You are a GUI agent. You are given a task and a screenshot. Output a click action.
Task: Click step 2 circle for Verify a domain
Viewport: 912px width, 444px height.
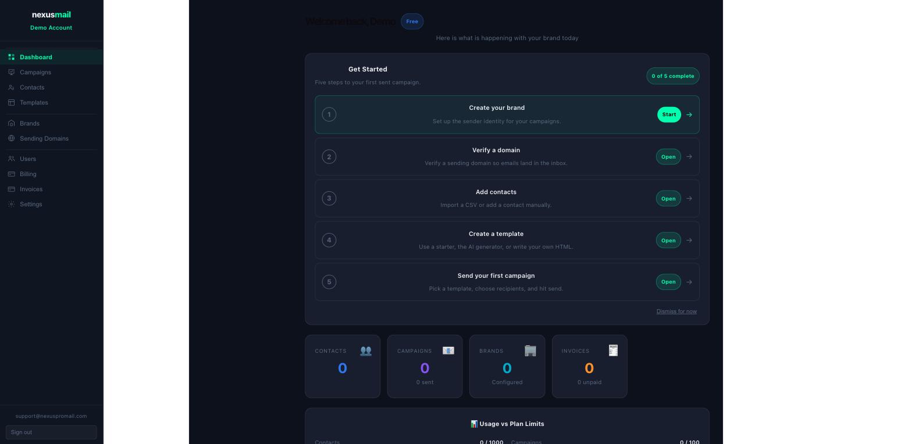[x=329, y=156]
